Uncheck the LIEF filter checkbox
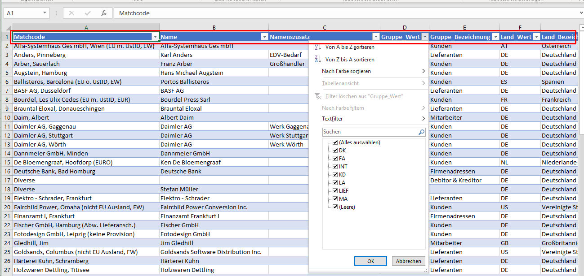The height and width of the screenshot is (276, 584). pos(335,191)
